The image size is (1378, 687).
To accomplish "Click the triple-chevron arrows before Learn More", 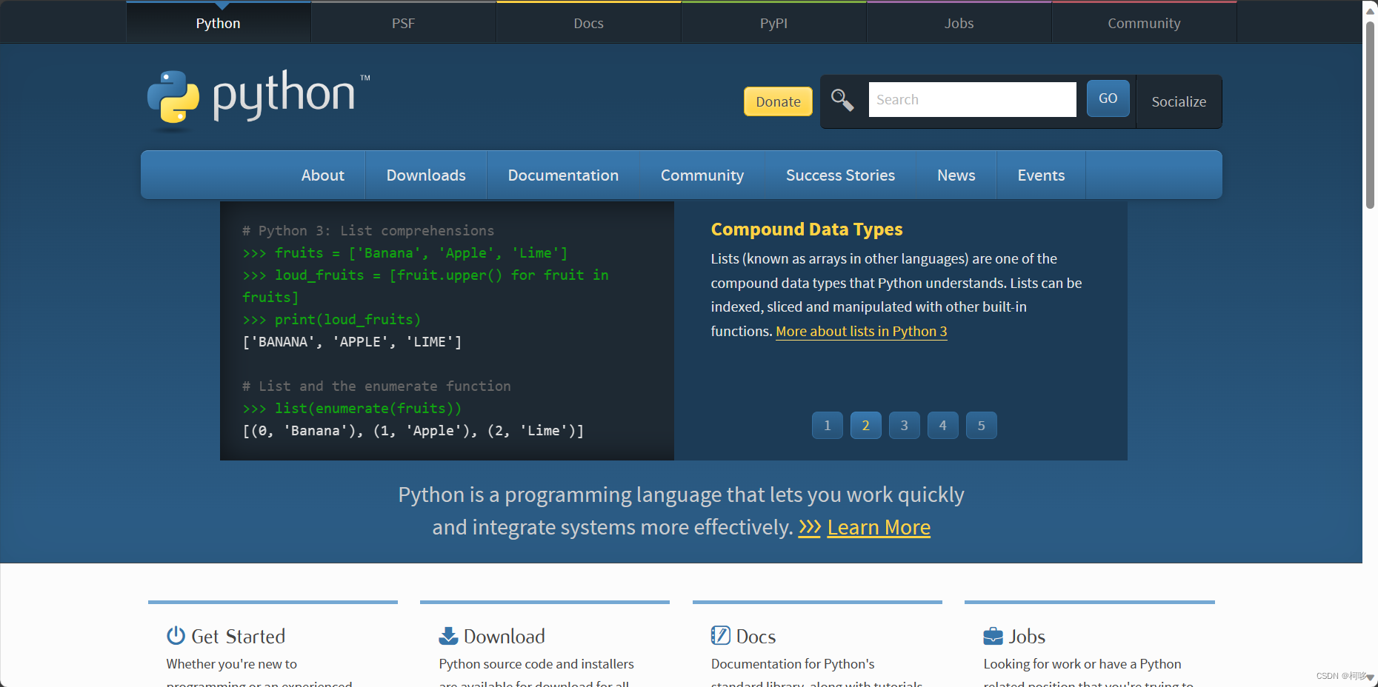I will [x=810, y=527].
